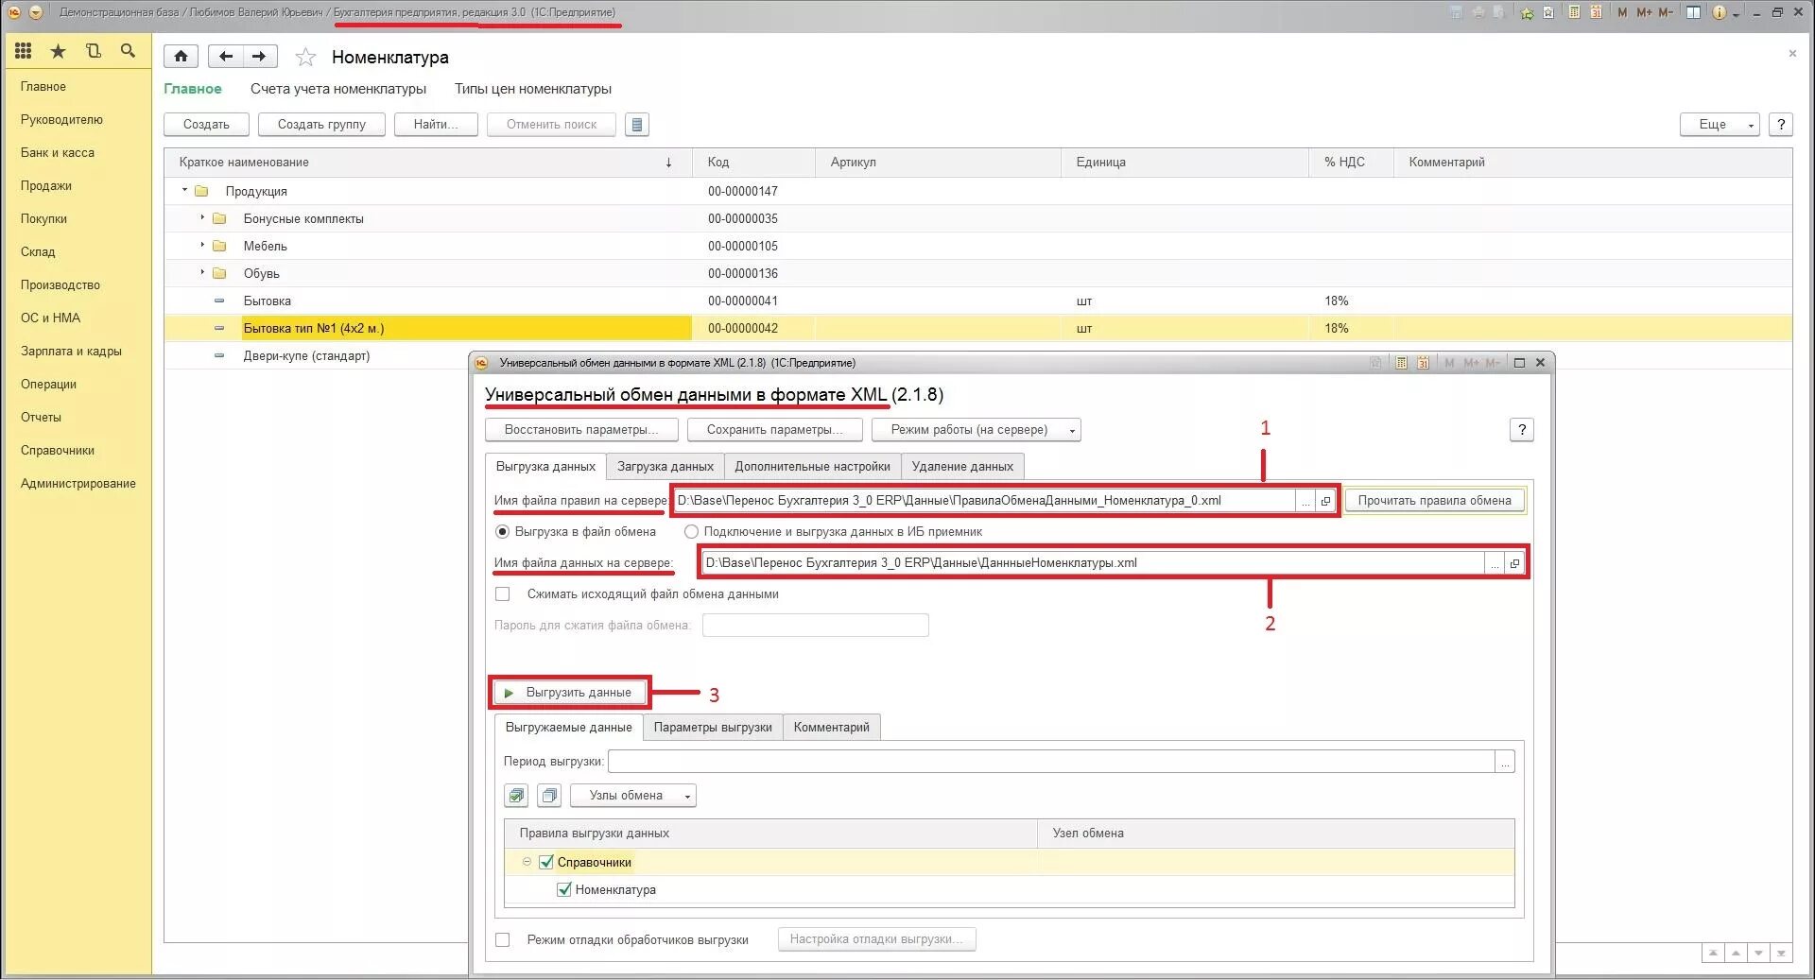Check all export rules icon
The width and height of the screenshot is (1815, 980).
(x=516, y=796)
